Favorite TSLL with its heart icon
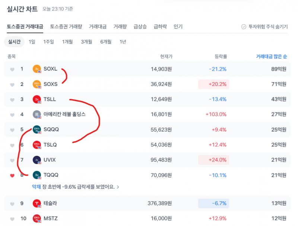The image size is (298, 226). coord(12,100)
